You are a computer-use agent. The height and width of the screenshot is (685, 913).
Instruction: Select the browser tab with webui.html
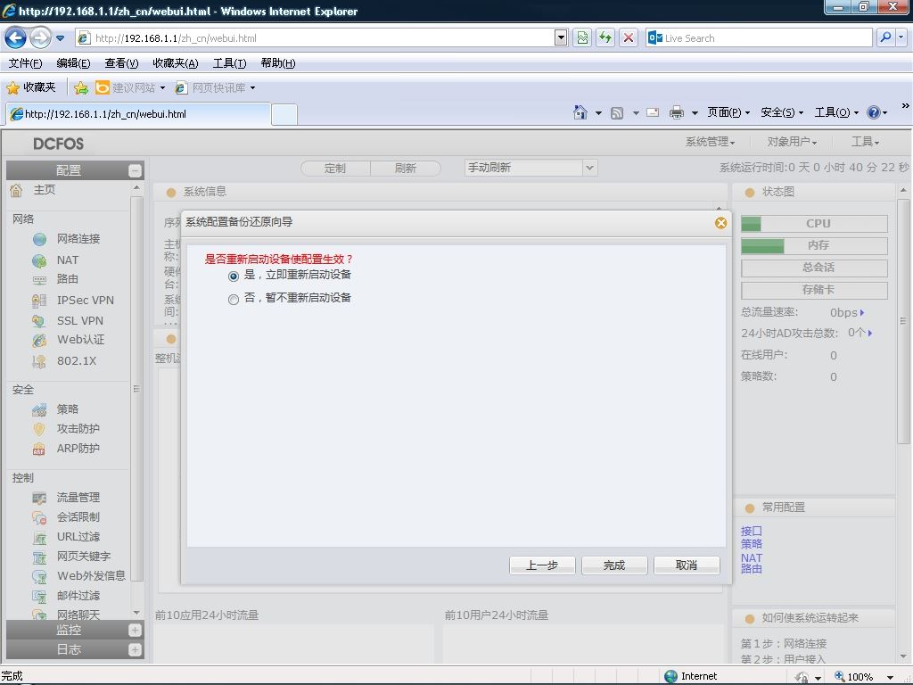(138, 114)
